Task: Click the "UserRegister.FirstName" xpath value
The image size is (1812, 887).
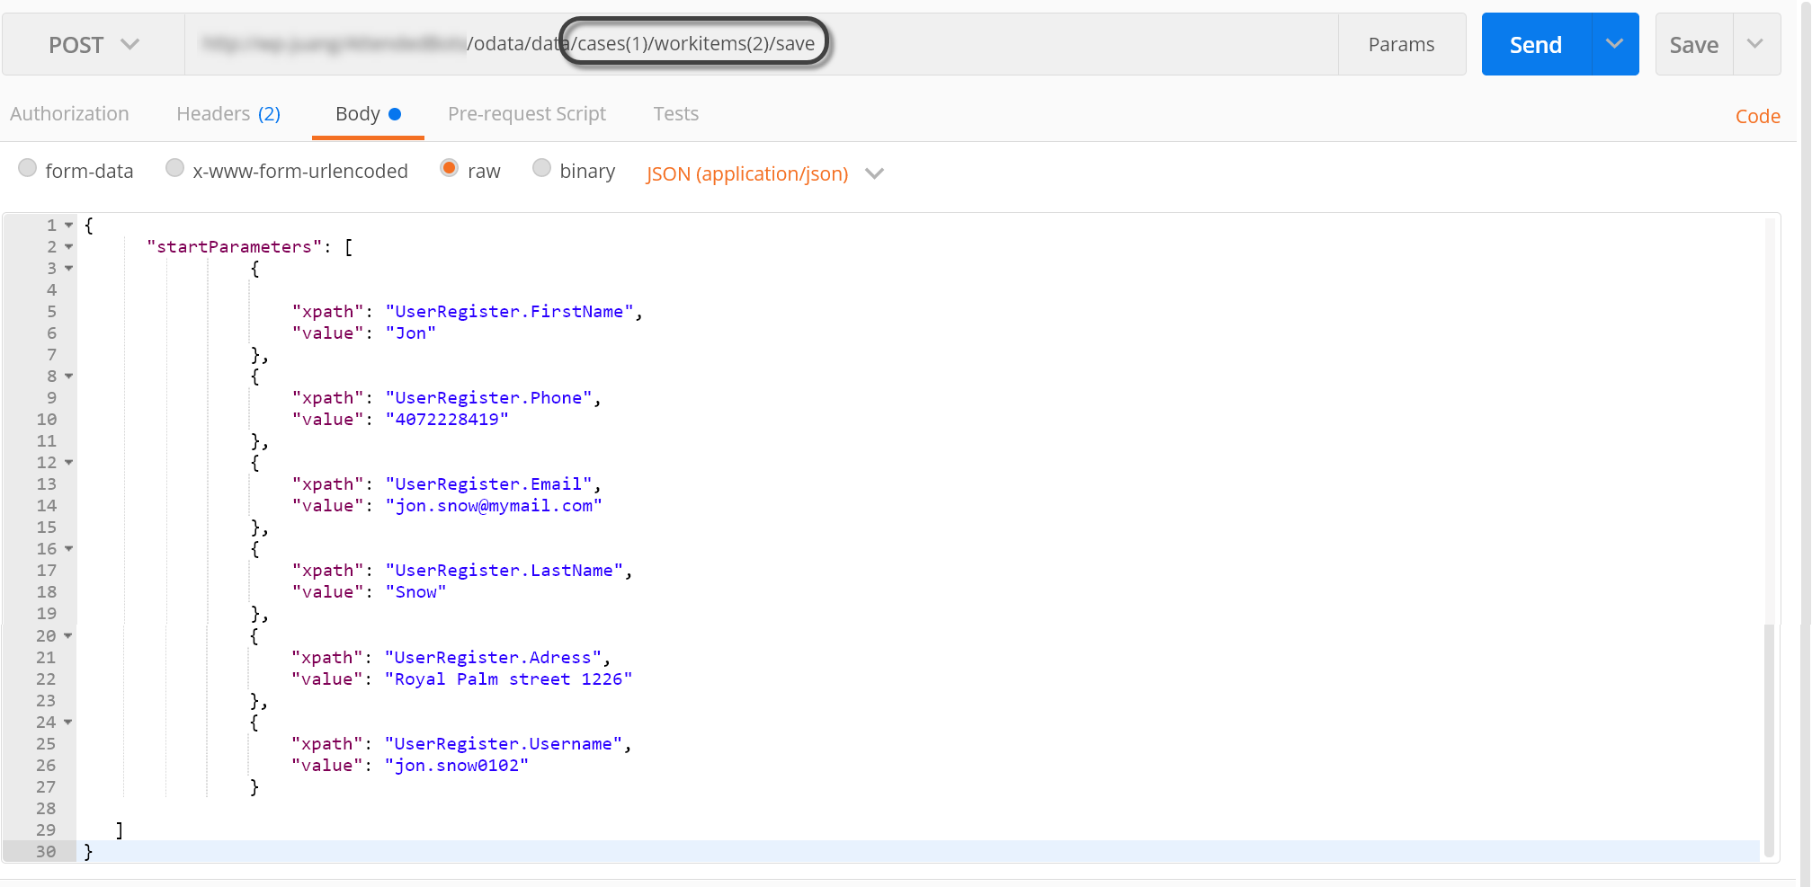Action: [509, 312]
